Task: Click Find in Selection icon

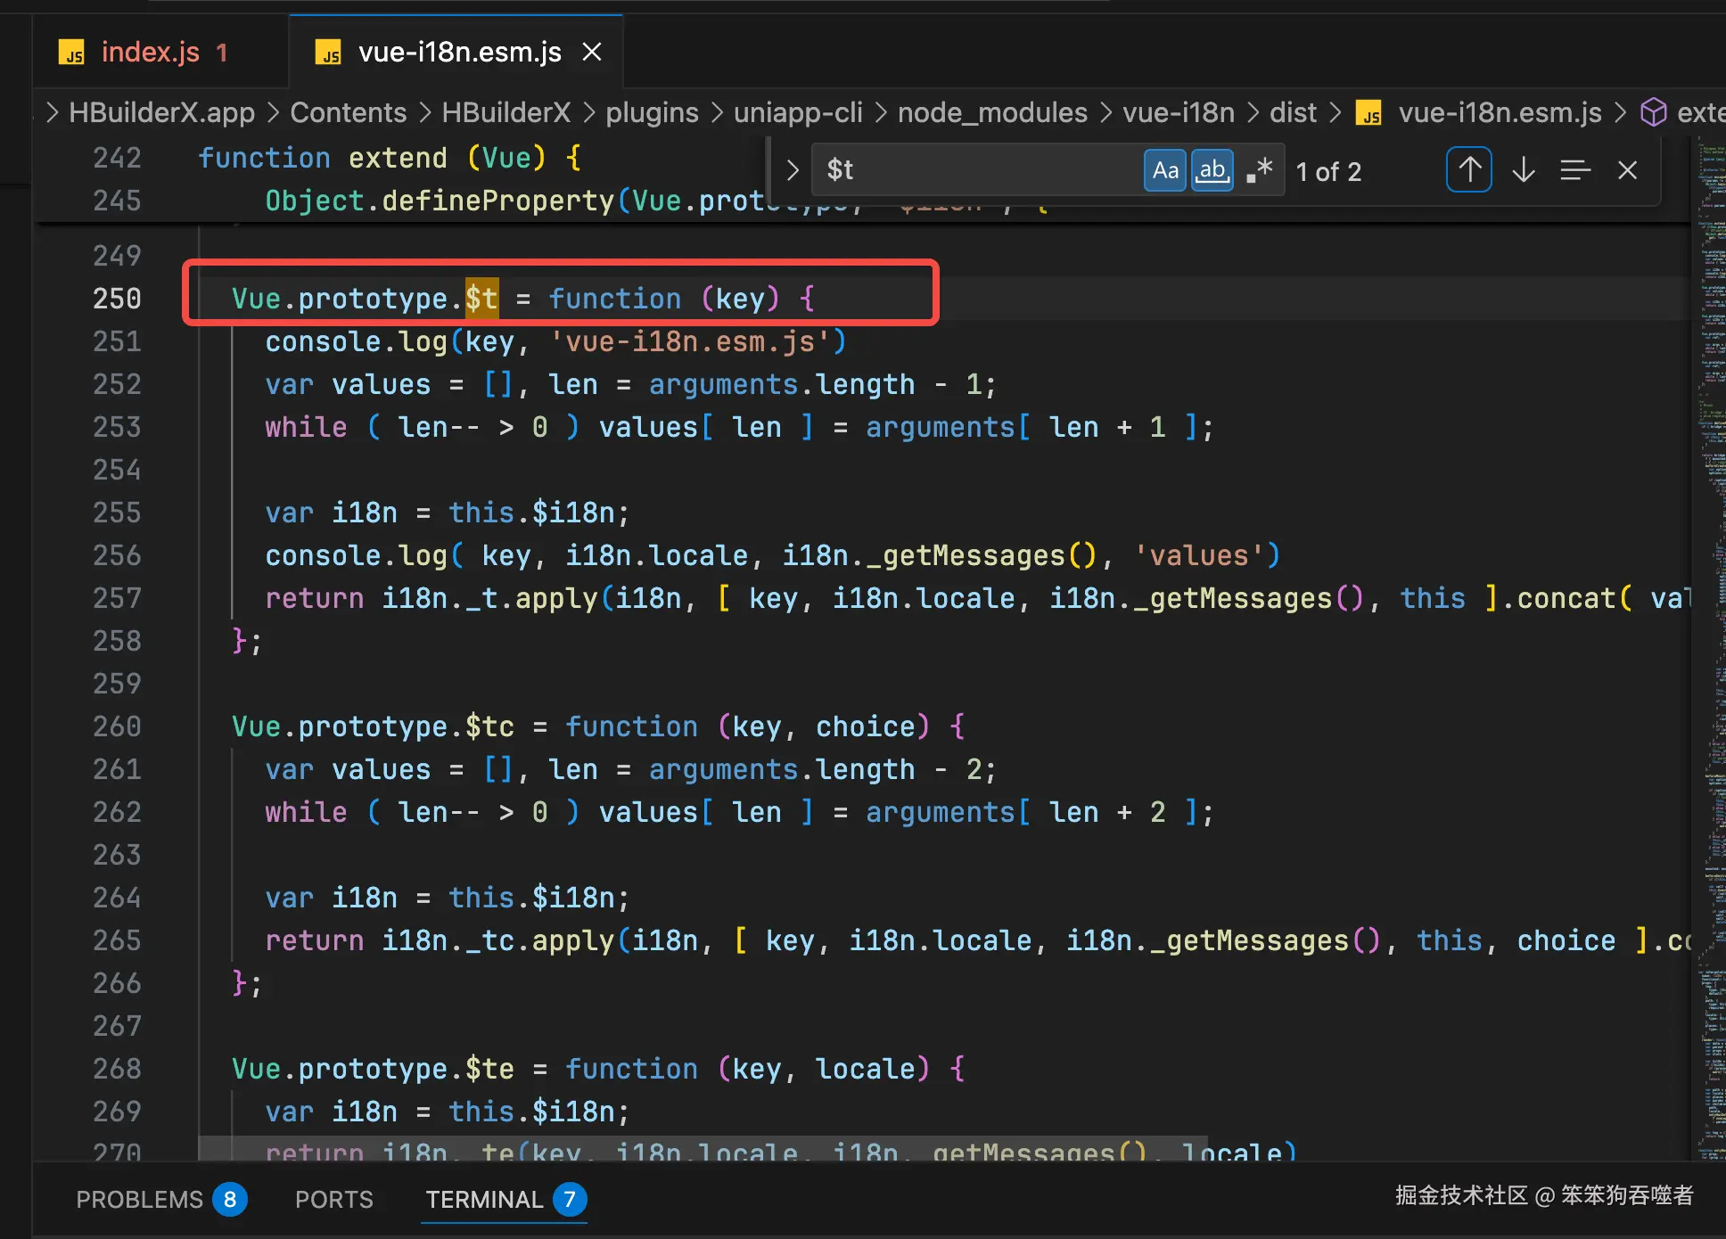Action: [x=1574, y=170]
